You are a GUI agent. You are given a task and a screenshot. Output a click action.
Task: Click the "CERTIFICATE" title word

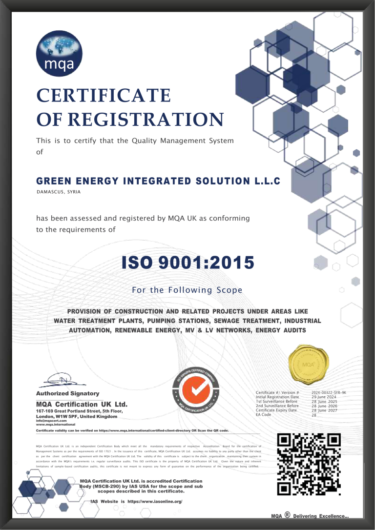104,95
